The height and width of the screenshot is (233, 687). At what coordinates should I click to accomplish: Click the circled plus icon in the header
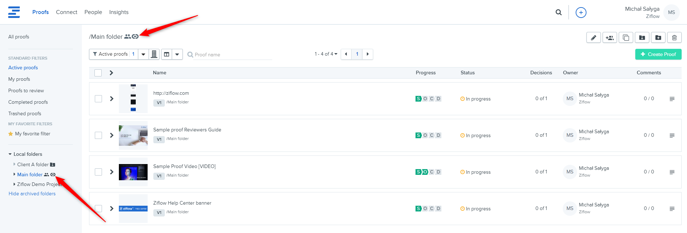pos(581,13)
